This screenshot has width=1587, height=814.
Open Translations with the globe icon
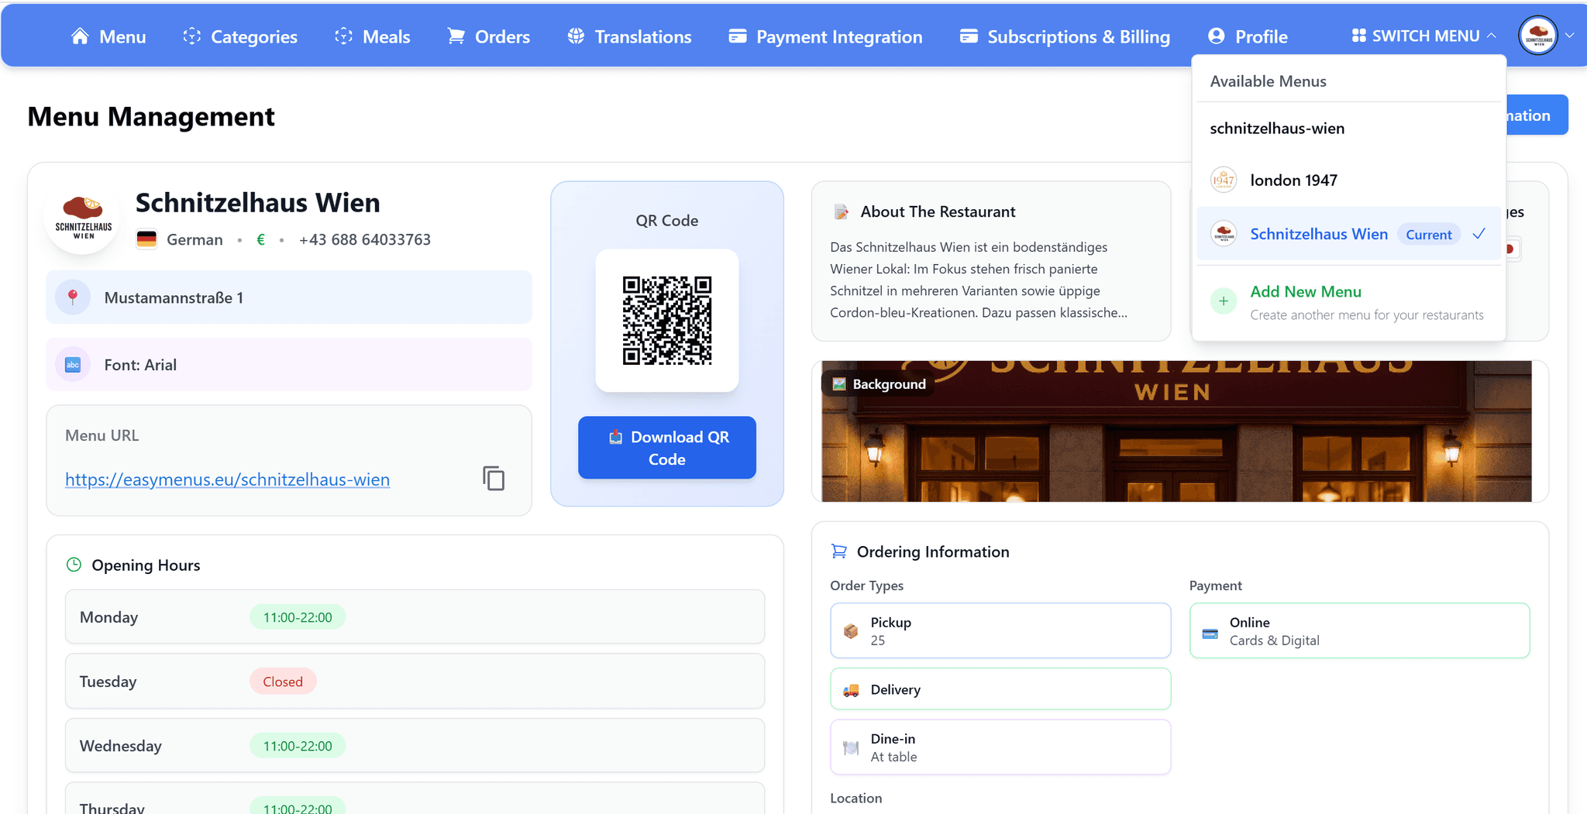coord(576,36)
